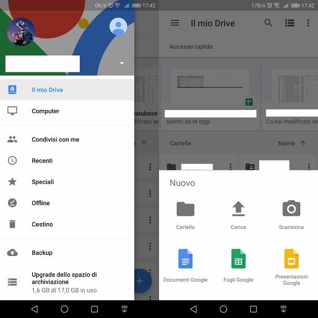Screen dimensions: 318x318
Task: Tap the WALL-E profile avatar
Action: pyautogui.click(x=21, y=32)
